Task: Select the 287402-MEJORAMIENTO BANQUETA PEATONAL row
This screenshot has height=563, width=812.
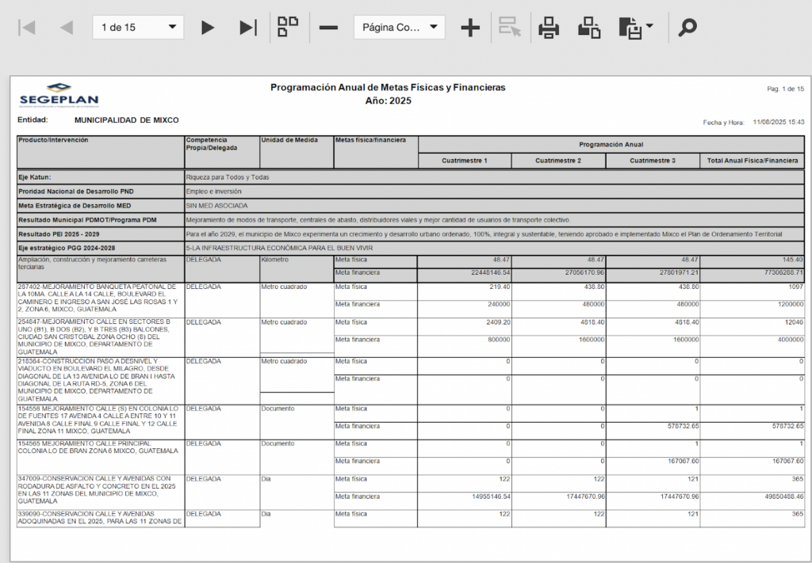Action: tap(99, 299)
